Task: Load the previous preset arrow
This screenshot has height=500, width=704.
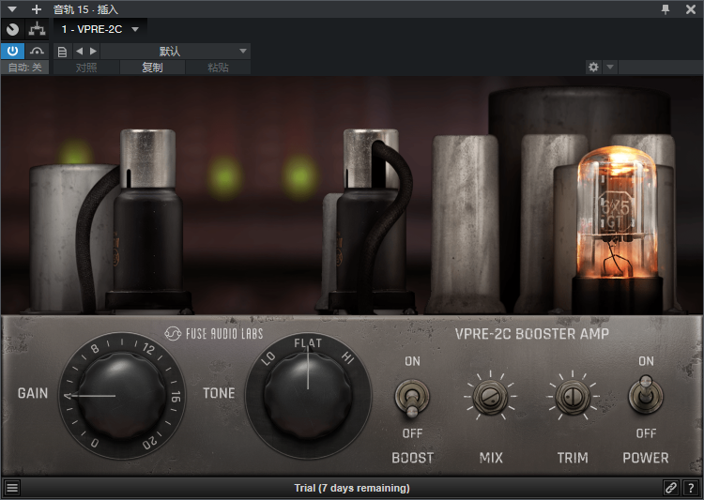Action: click(80, 52)
